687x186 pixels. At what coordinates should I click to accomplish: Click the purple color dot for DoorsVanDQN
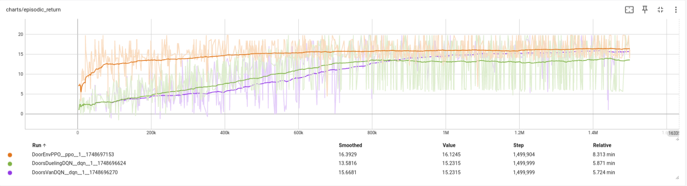[x=10, y=172]
